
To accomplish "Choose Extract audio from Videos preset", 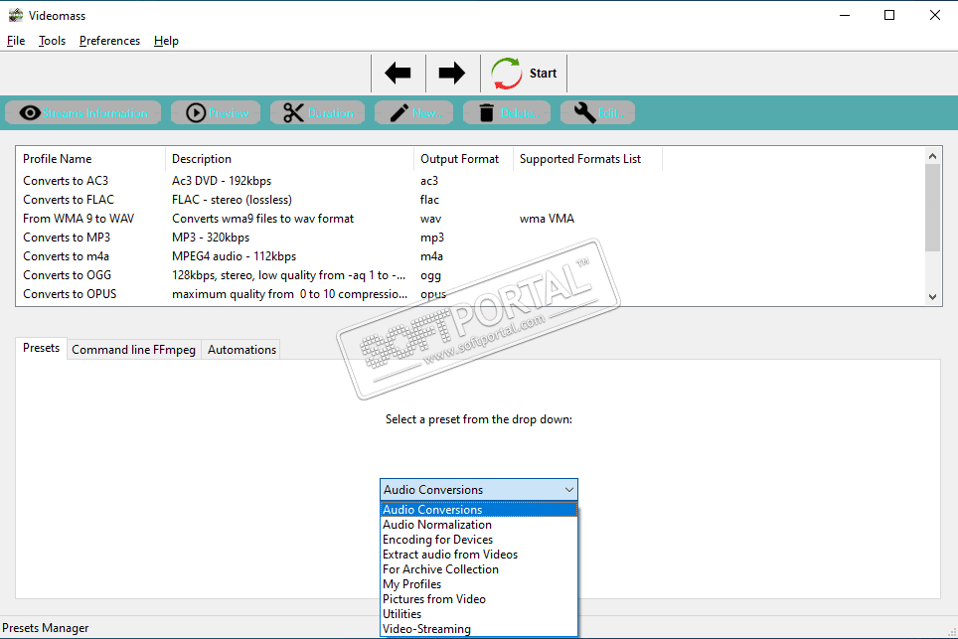I will click(x=479, y=555).
